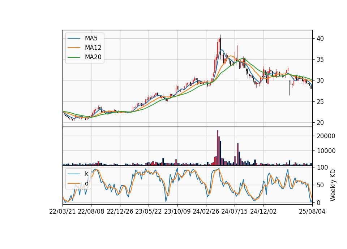Screen dimensions: 347x249
Task: Click the x-axis date 24/12/02
Action: (x=264, y=211)
